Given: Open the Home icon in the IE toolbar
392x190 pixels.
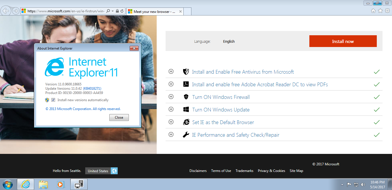Looking at the screenshot, I should pyautogui.click(x=373, y=11).
